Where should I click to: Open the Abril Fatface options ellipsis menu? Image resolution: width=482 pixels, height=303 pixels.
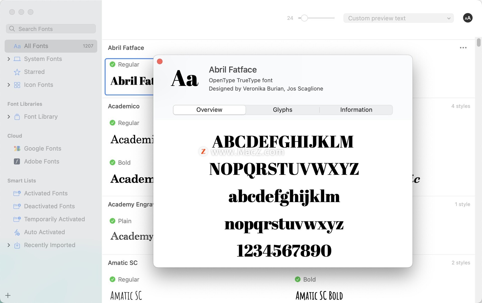pyautogui.click(x=463, y=48)
